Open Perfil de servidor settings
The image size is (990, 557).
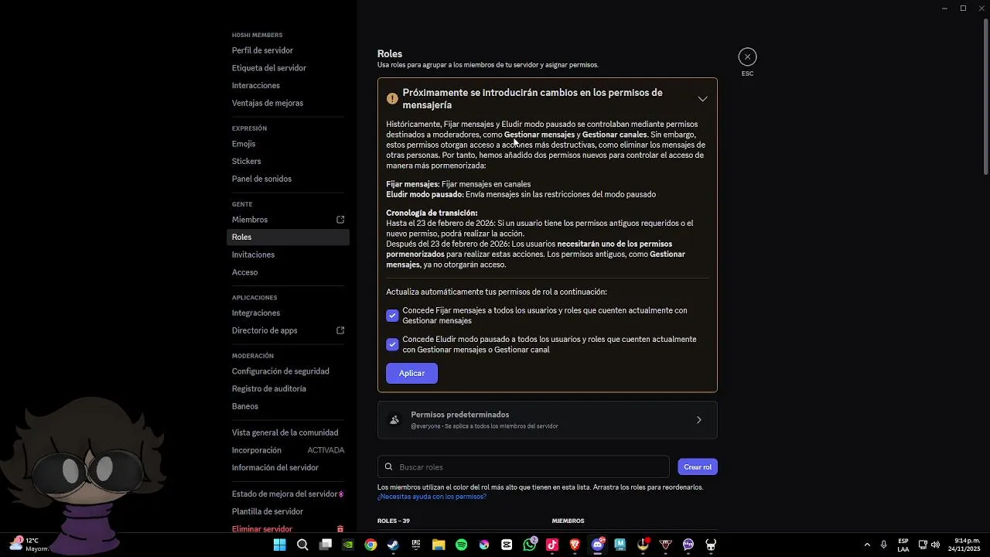tap(262, 50)
